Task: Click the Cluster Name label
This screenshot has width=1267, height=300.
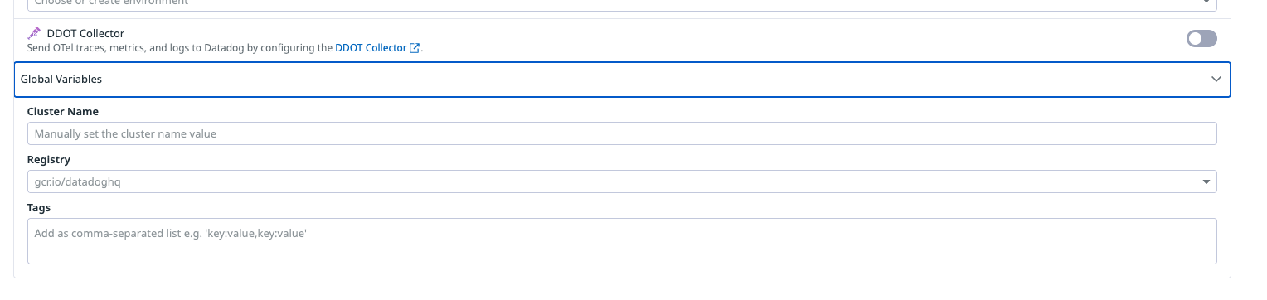Action: 63,111
